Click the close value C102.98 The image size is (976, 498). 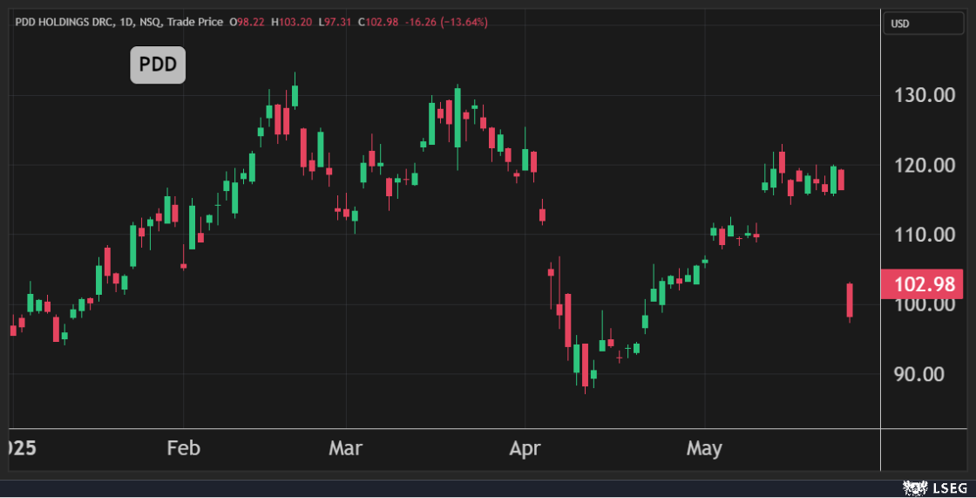pos(378,22)
